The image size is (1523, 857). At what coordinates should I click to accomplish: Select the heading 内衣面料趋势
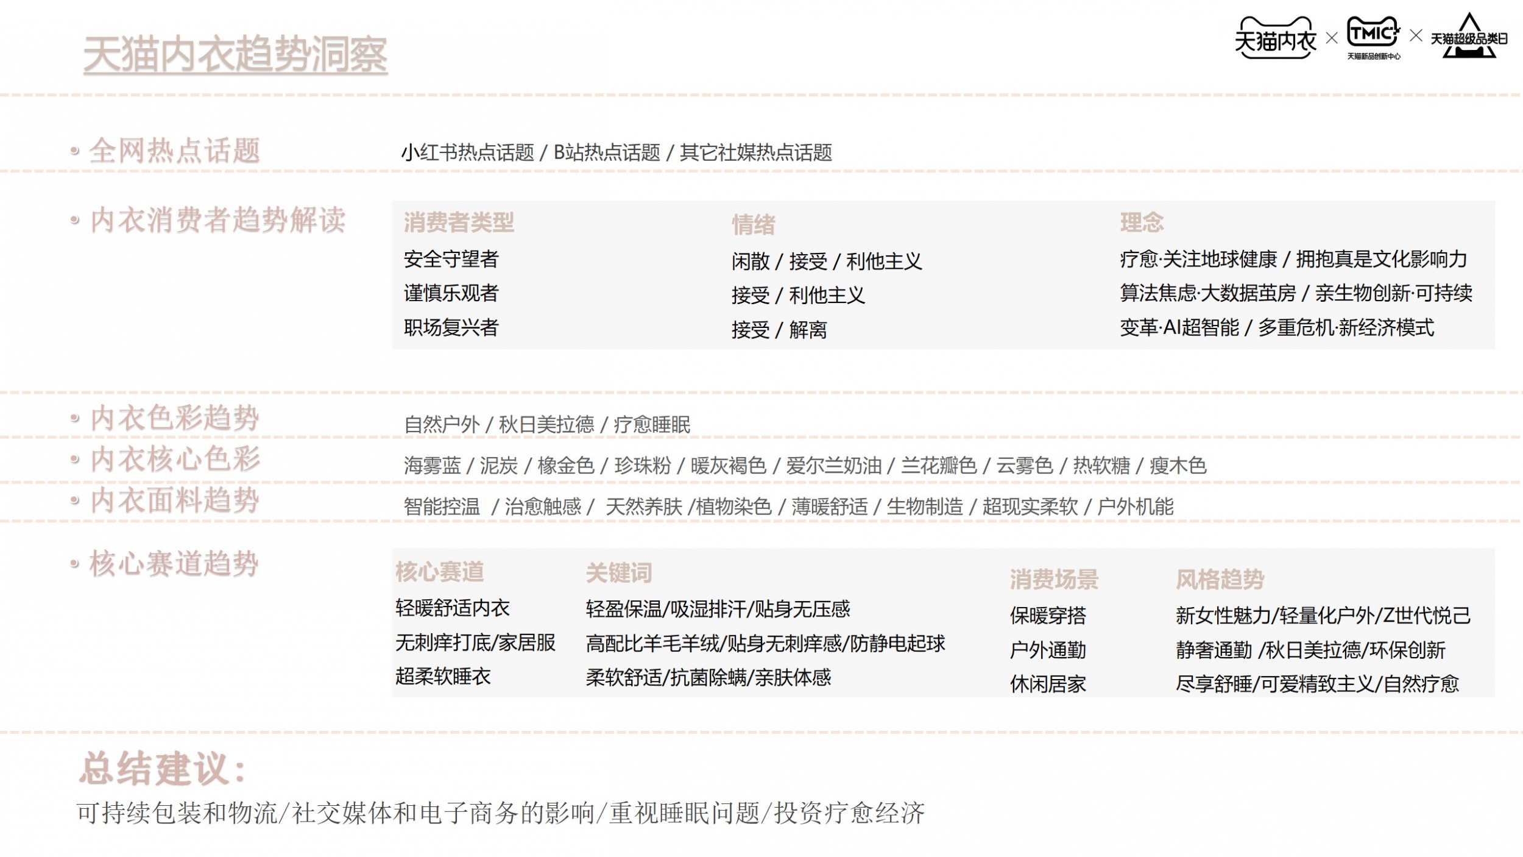[x=174, y=500]
